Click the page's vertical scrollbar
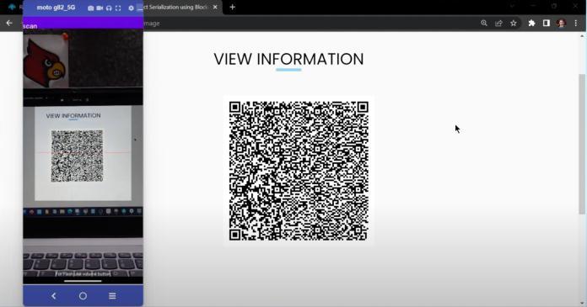This screenshot has height=307, width=587. (582, 144)
